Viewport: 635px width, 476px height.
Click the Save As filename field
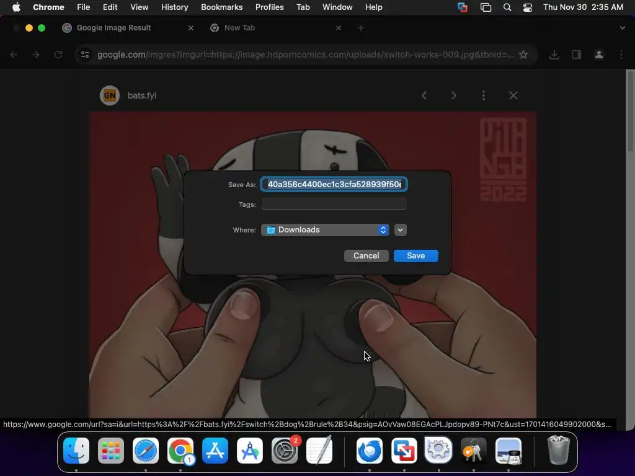[334, 184]
